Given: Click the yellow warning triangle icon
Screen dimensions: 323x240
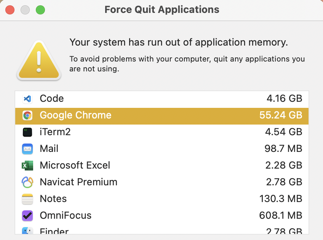Looking at the screenshot, I should (38, 61).
